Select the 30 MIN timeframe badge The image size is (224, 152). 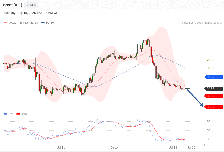coord(31,5)
